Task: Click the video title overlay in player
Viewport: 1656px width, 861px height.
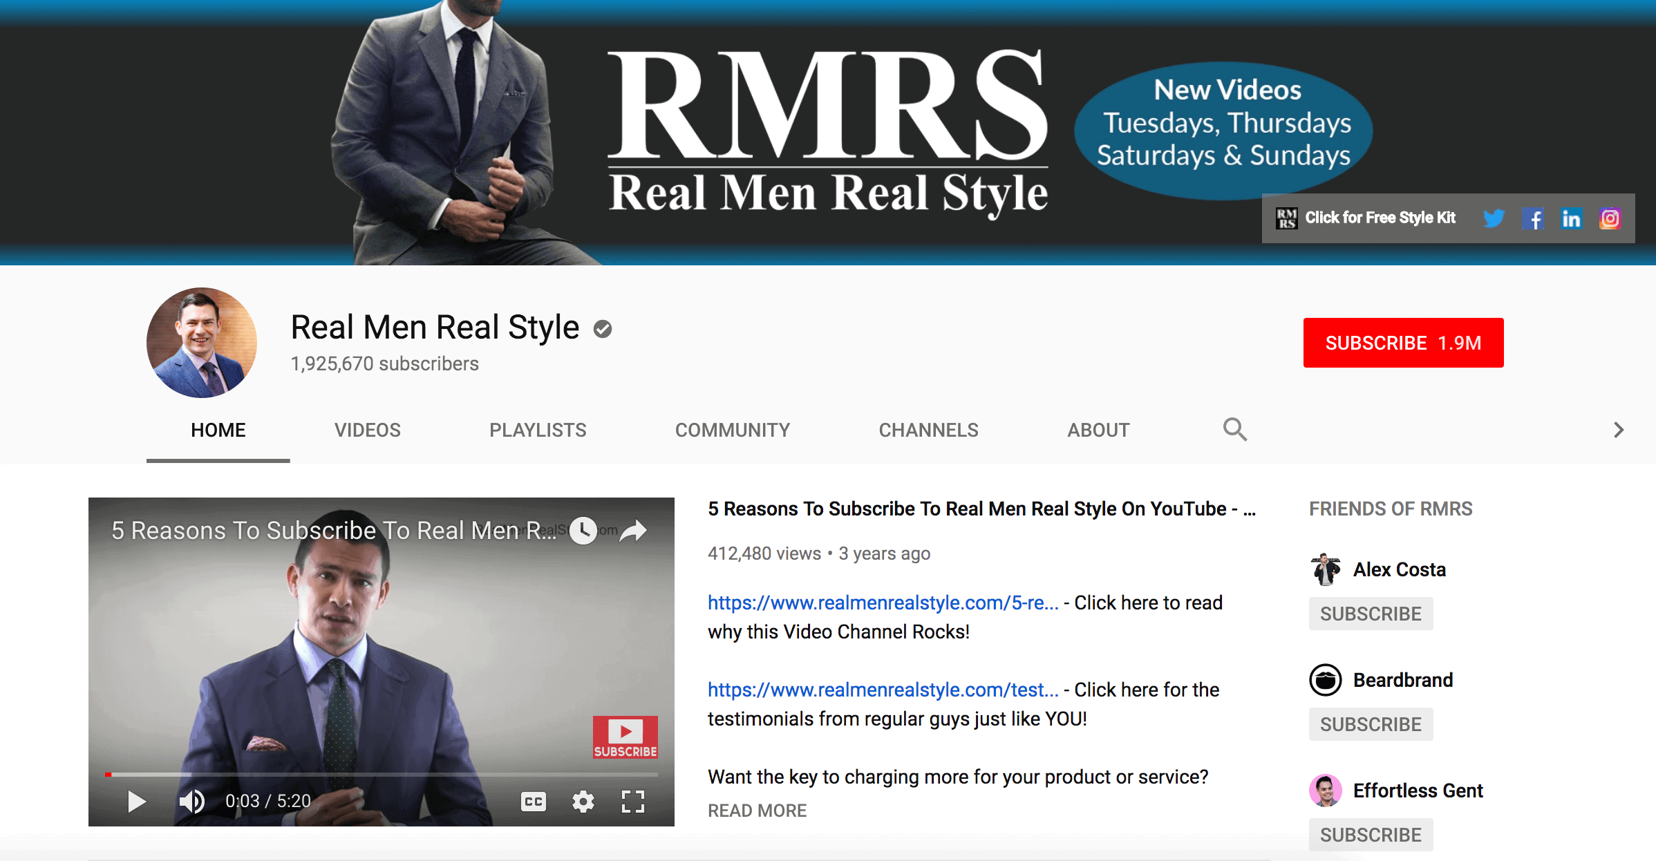Action: [334, 531]
